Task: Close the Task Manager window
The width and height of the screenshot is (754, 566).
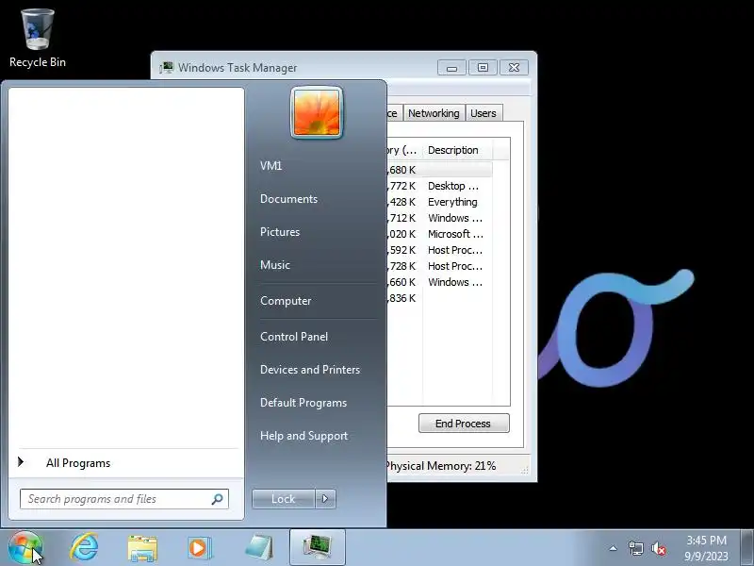Action: (514, 67)
